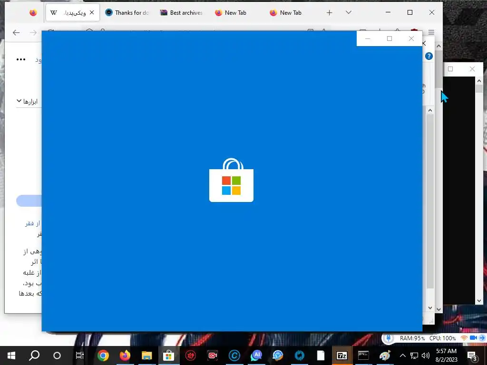The height and width of the screenshot is (365, 487).
Task: Show hidden system tray icons
Action: [402, 355]
